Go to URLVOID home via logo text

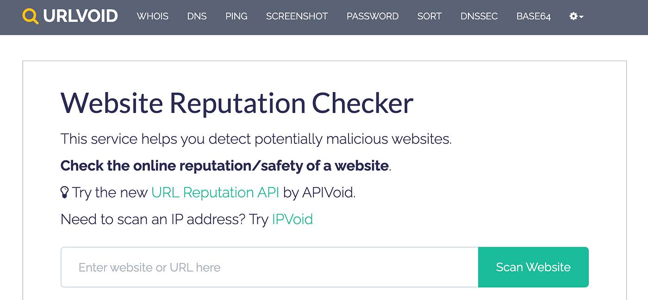81,16
